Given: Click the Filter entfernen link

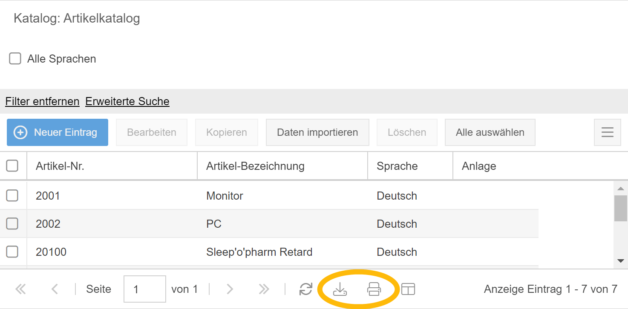Looking at the screenshot, I should (42, 102).
